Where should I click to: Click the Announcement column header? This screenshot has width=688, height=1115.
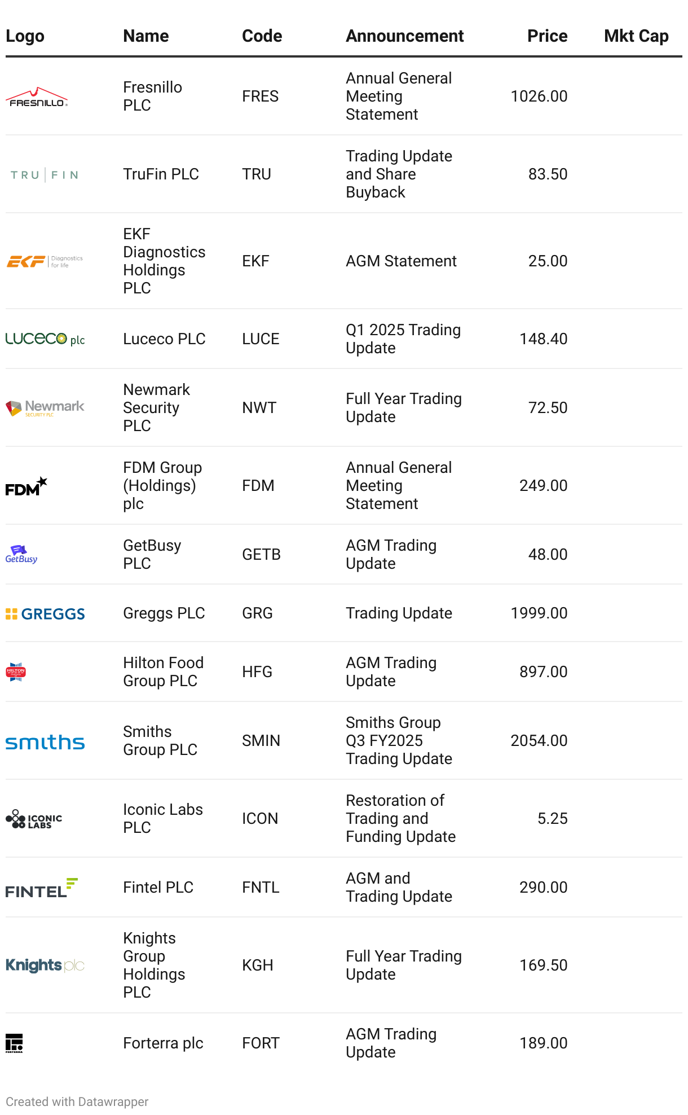point(404,36)
